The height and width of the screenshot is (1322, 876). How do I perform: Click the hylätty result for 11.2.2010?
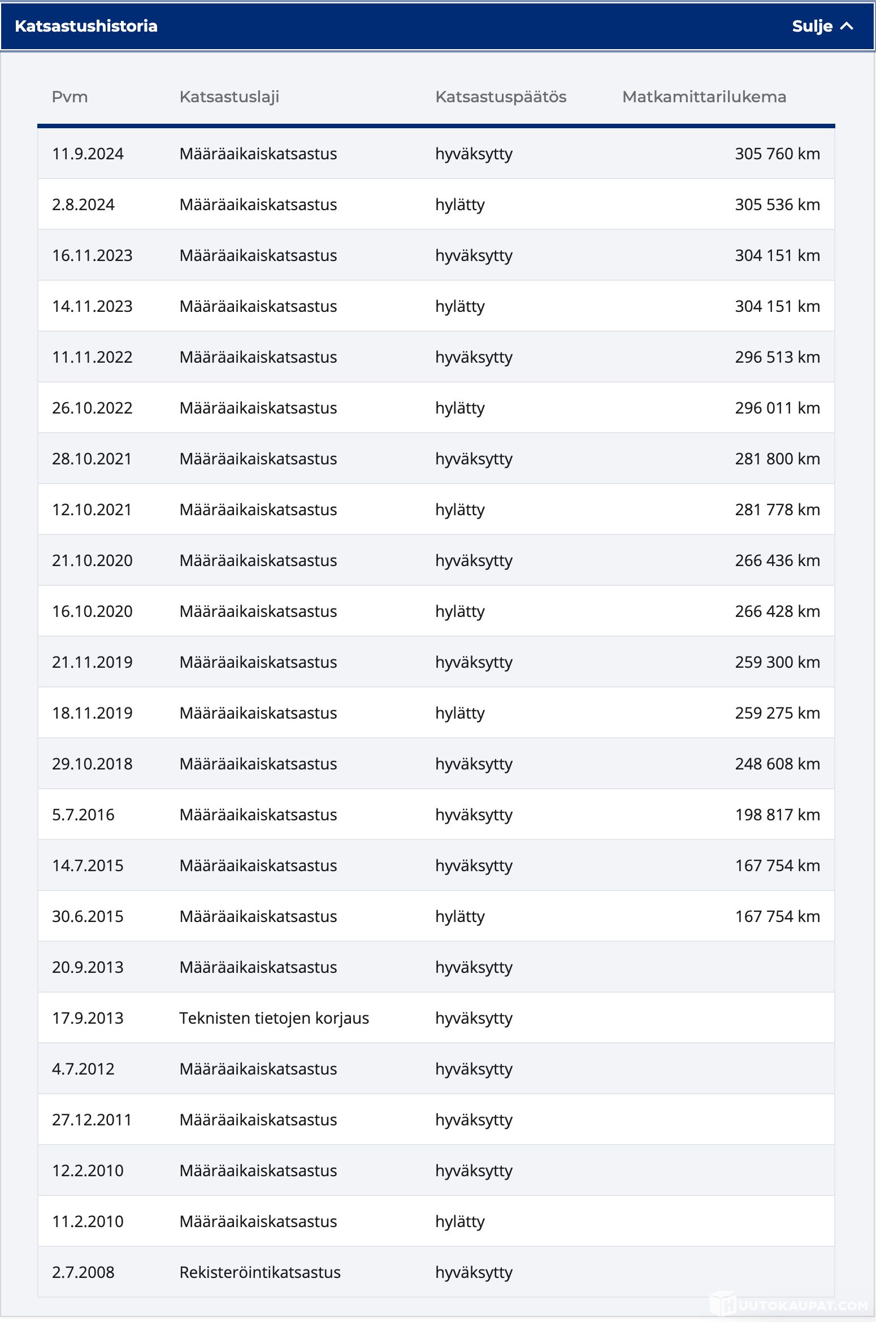[x=460, y=1221]
